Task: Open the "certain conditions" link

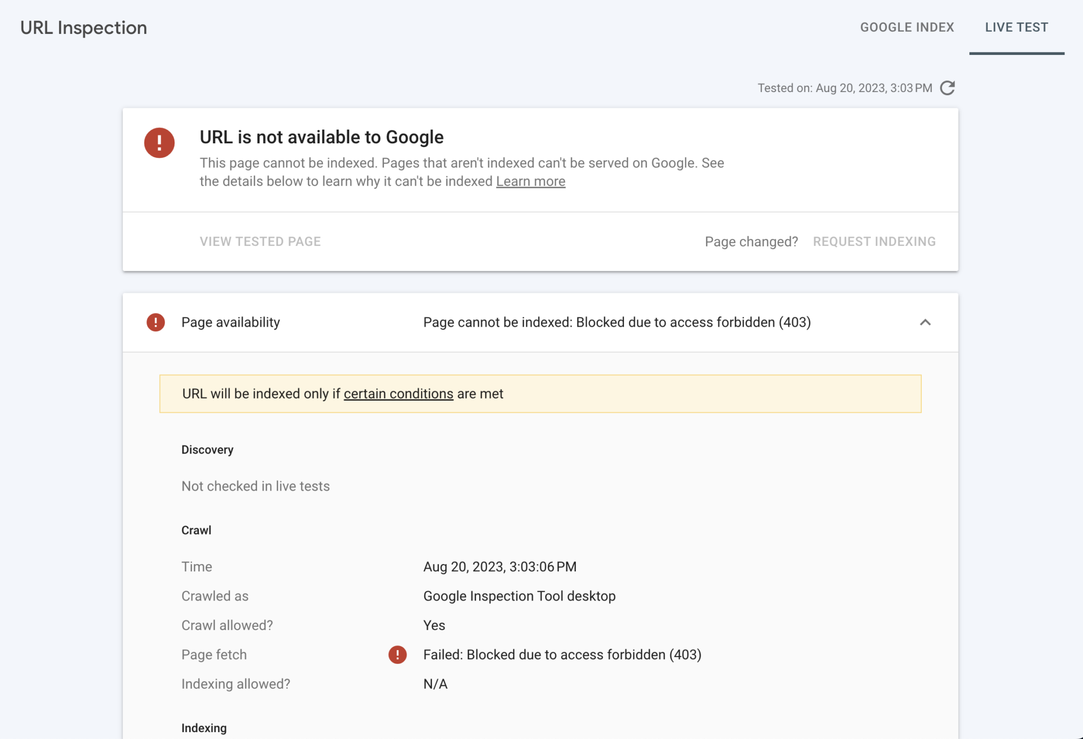Action: [x=399, y=393]
